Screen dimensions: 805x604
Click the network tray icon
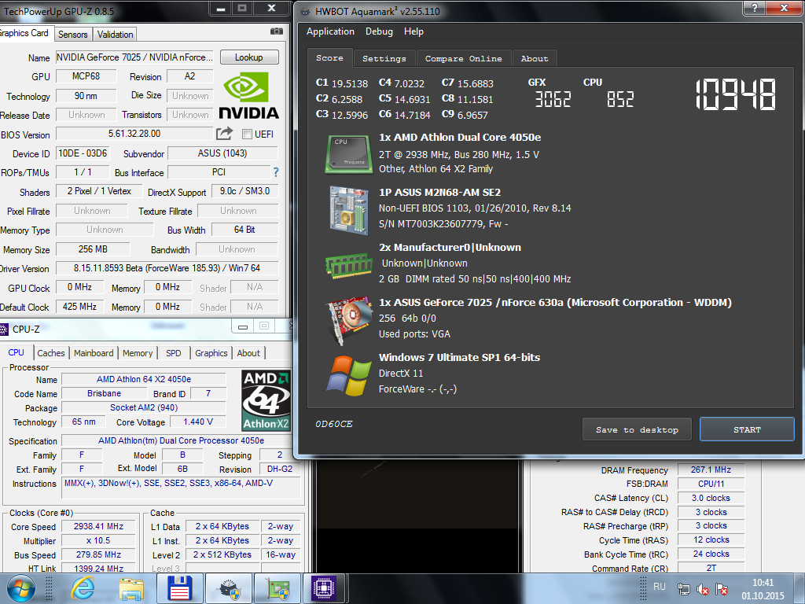coord(683,590)
